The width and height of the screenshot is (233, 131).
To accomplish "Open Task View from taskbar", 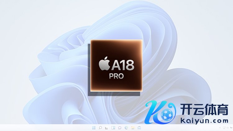I will (107, 128).
